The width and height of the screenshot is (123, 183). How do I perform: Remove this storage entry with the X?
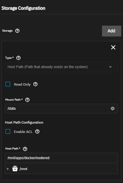(113, 47)
